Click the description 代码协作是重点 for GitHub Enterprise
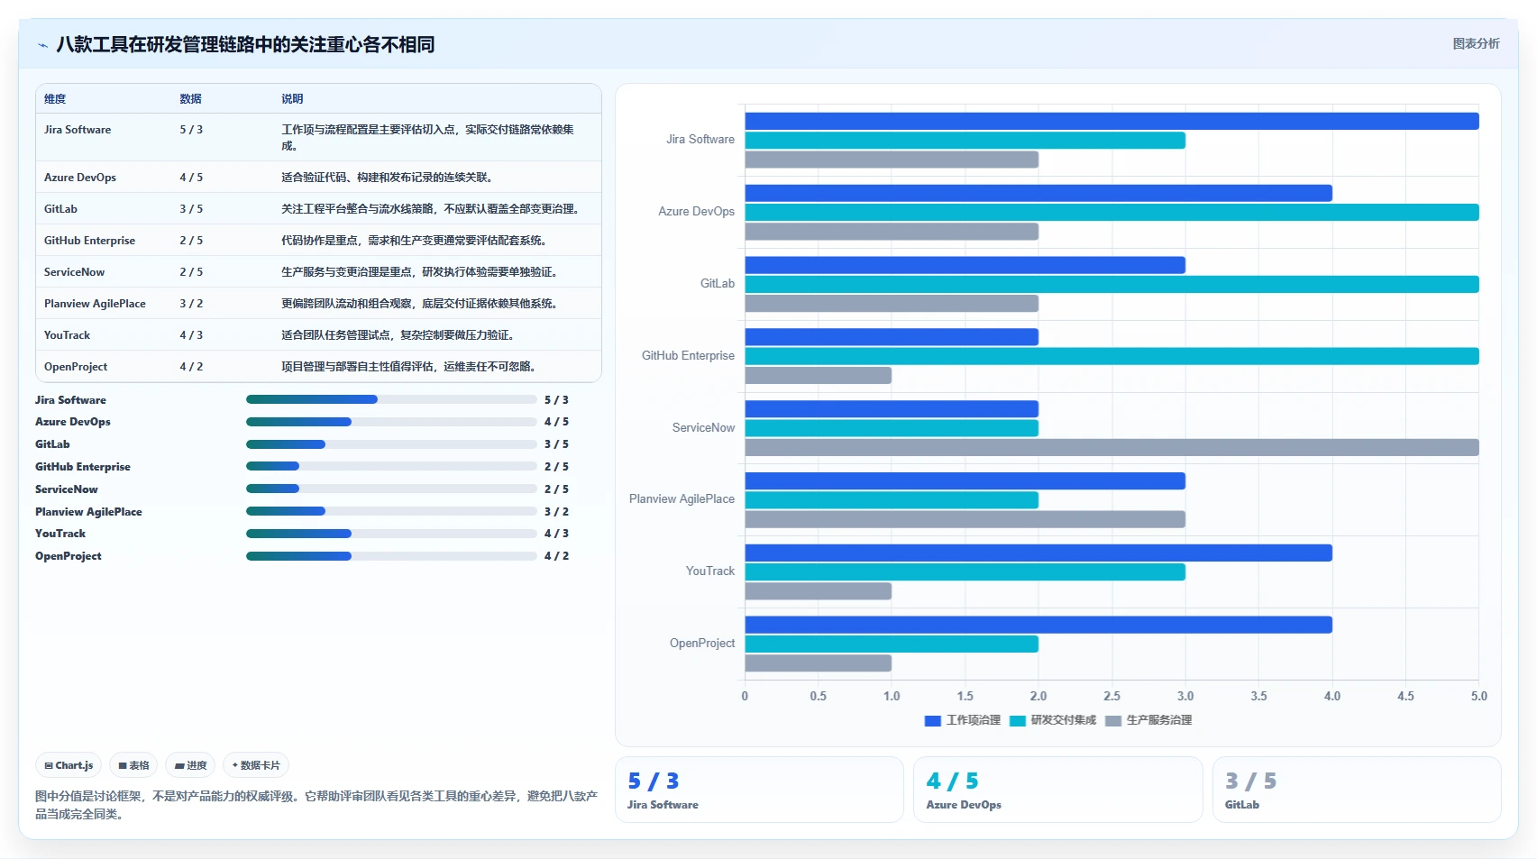This screenshot has height=859, width=1537. point(414,241)
